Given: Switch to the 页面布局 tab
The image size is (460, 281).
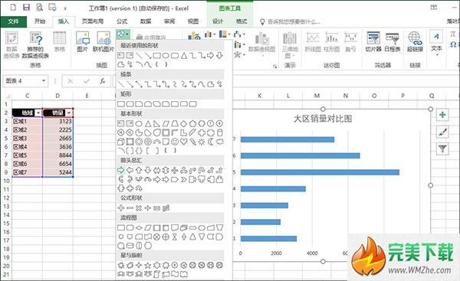Looking at the screenshot, I should pyautogui.click(x=93, y=21).
